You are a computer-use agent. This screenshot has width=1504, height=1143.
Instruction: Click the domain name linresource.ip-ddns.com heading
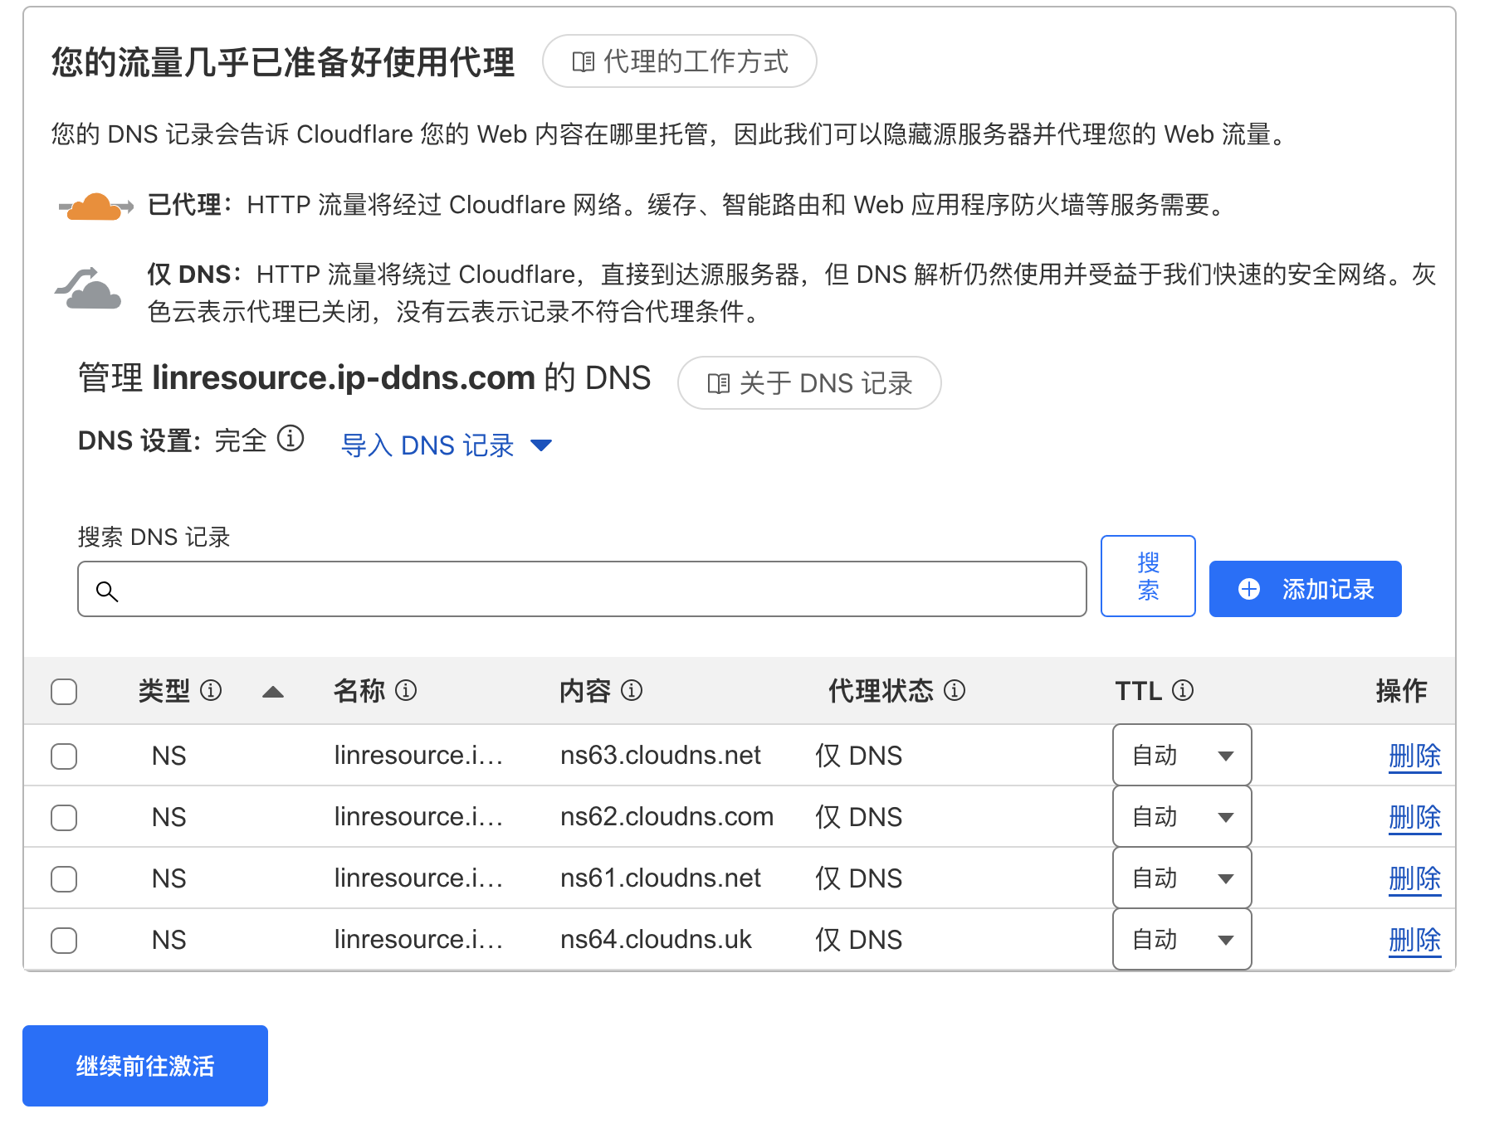click(x=344, y=378)
